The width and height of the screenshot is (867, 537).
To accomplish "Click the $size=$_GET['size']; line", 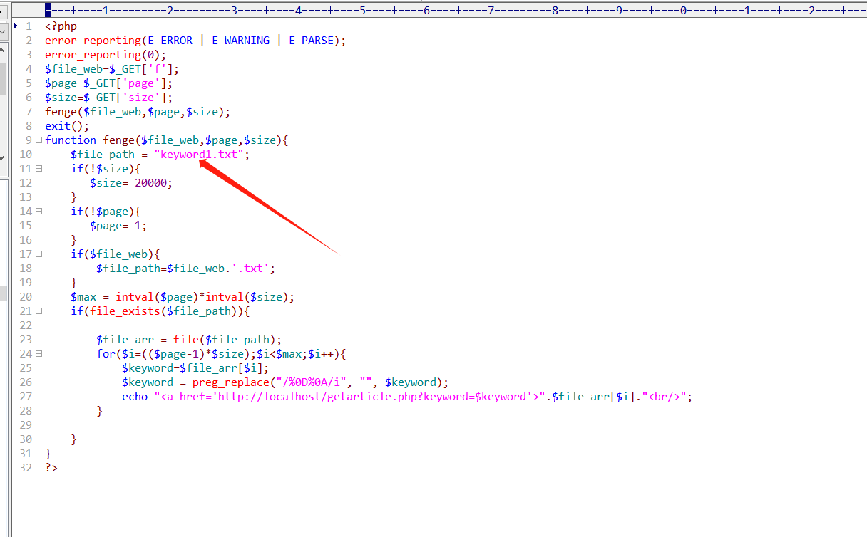I will pos(109,98).
